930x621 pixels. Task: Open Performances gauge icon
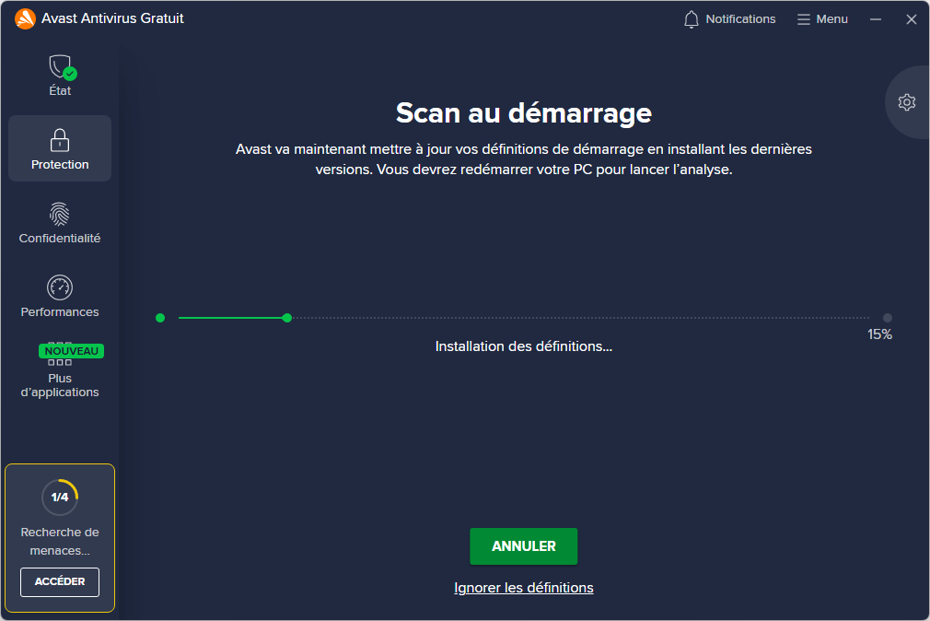pos(59,288)
